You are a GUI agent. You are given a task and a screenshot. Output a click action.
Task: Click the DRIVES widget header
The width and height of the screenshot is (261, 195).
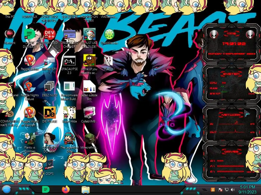pyautogui.click(x=231, y=152)
